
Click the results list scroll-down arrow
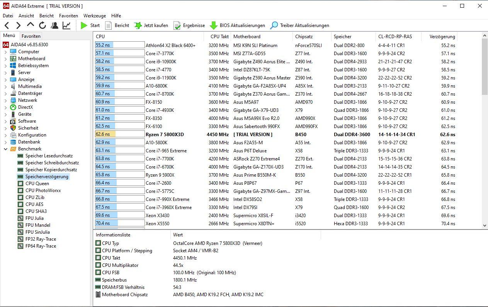(485, 226)
